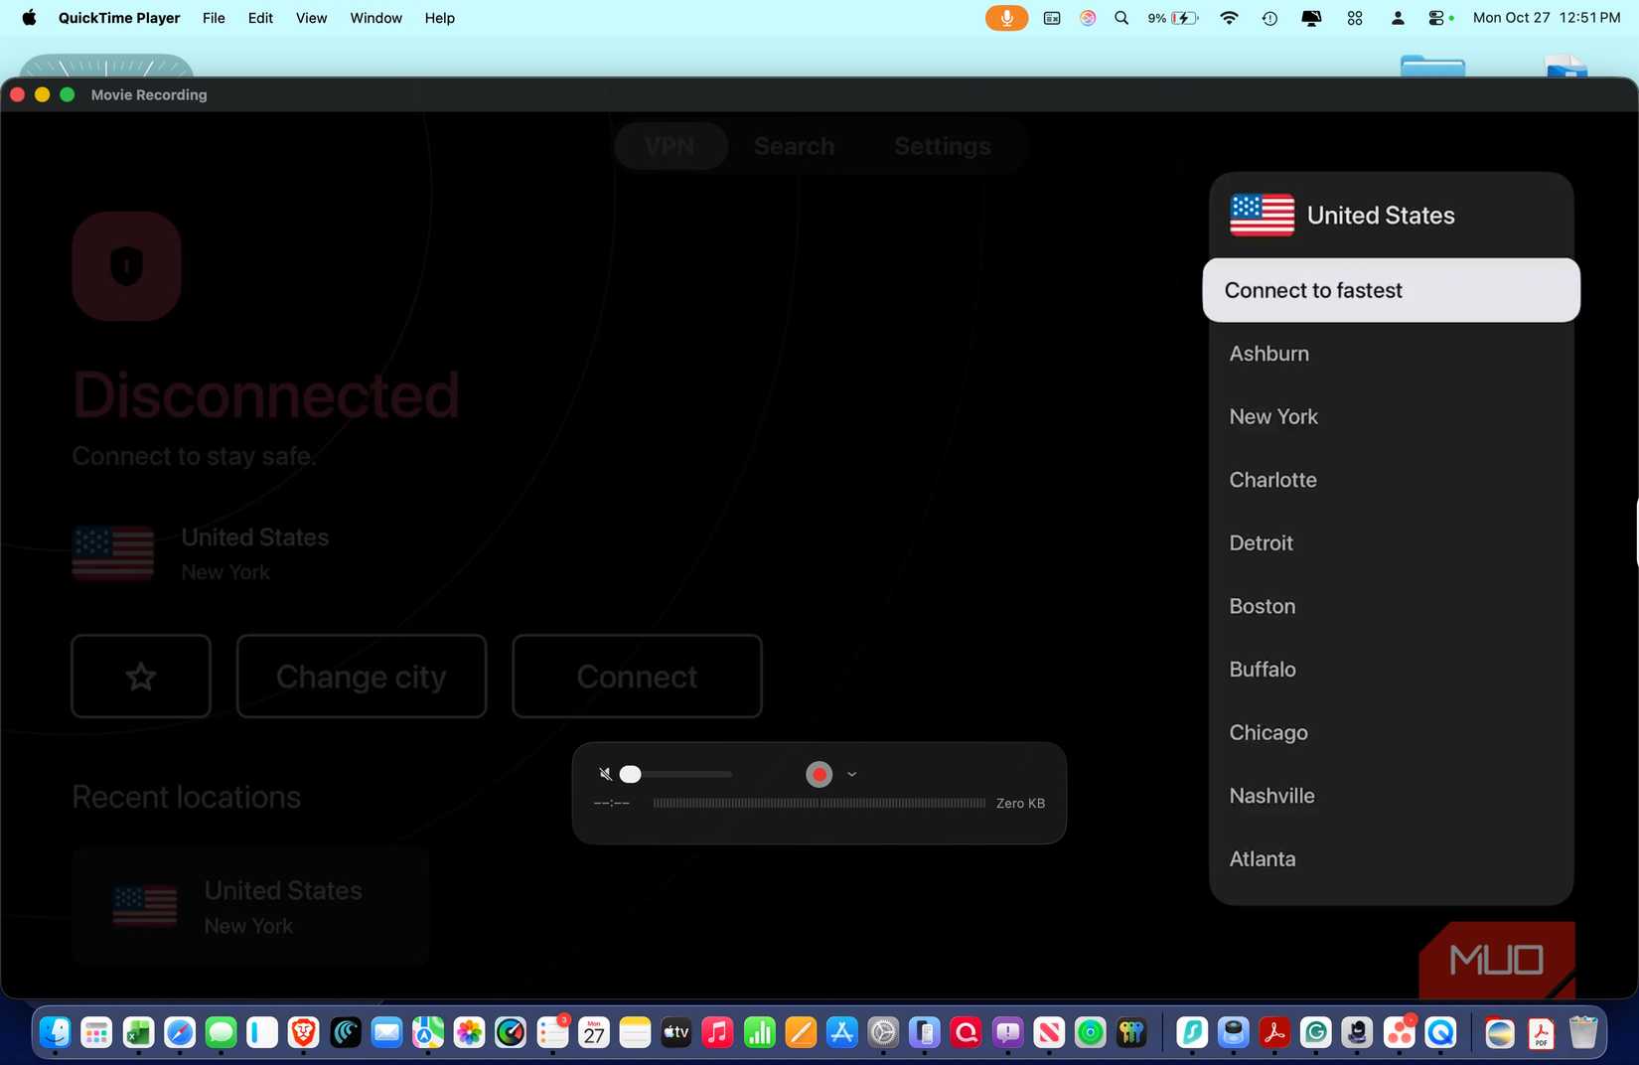
Task: Expand recording options with the chevron
Action: pyautogui.click(x=851, y=773)
